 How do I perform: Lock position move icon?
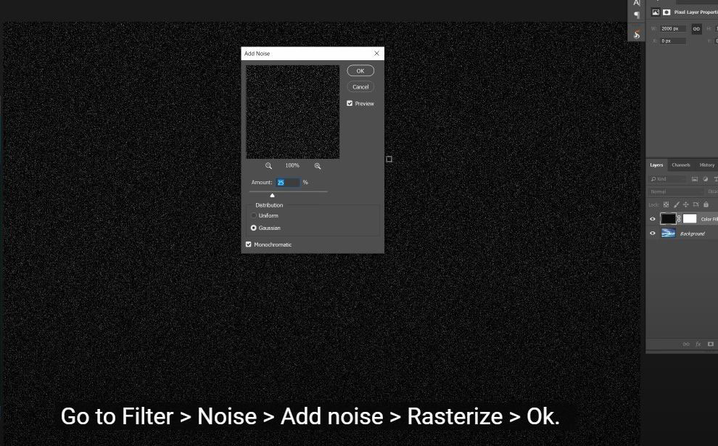(x=686, y=205)
